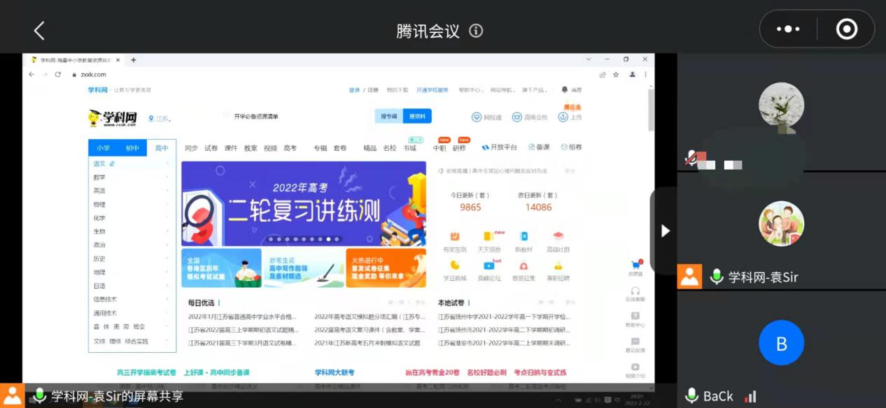Tap the cartoon family participant avatar

781,224
